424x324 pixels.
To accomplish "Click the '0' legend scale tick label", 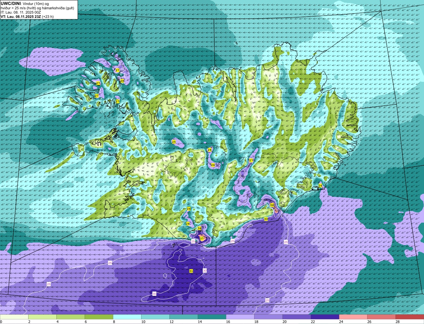I will [1, 322].
